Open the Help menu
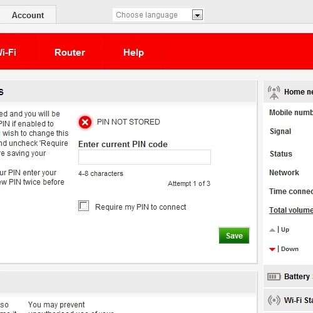This screenshot has width=313, height=313. pyautogui.click(x=133, y=53)
